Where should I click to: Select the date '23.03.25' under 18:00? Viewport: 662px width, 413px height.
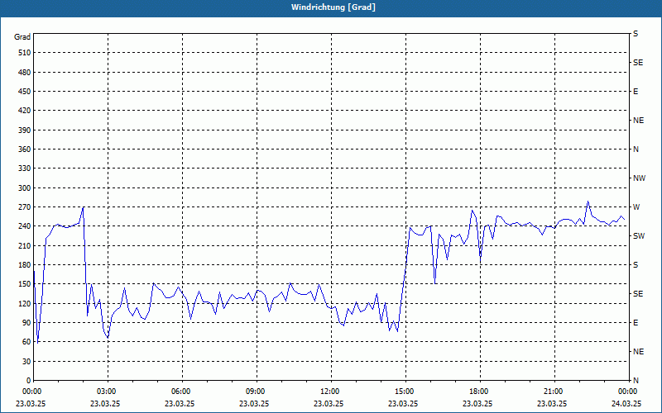click(477, 404)
